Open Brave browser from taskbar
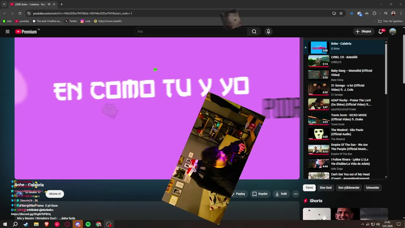This screenshot has width=405, height=228. pos(47,224)
